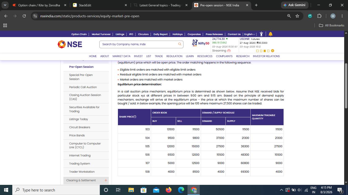Expand the Clearing & Settlement section
This screenshot has width=348, height=195.
106,181
